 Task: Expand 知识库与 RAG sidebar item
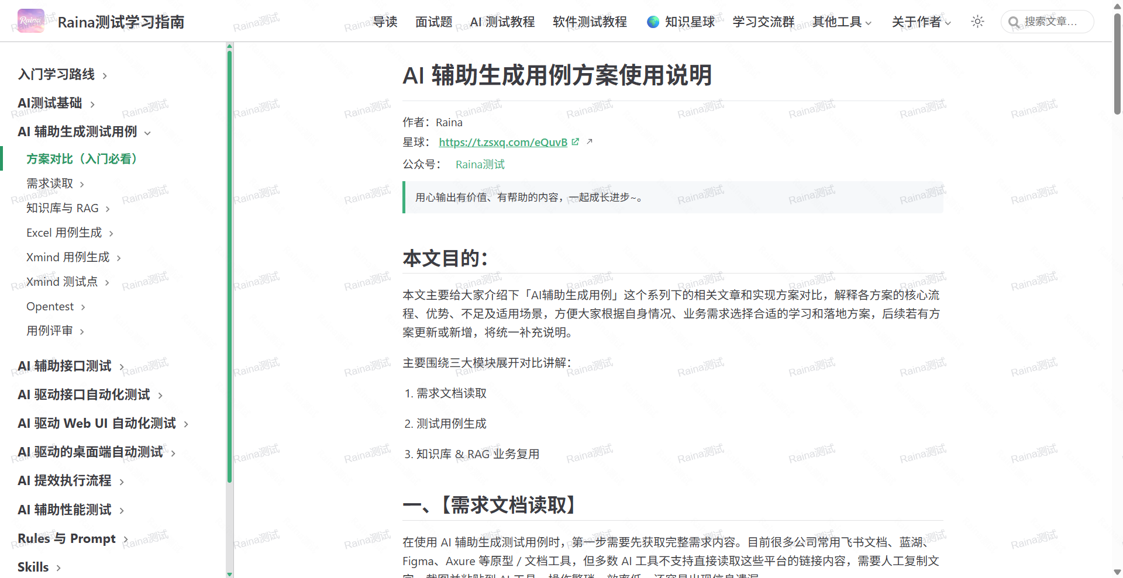68,208
